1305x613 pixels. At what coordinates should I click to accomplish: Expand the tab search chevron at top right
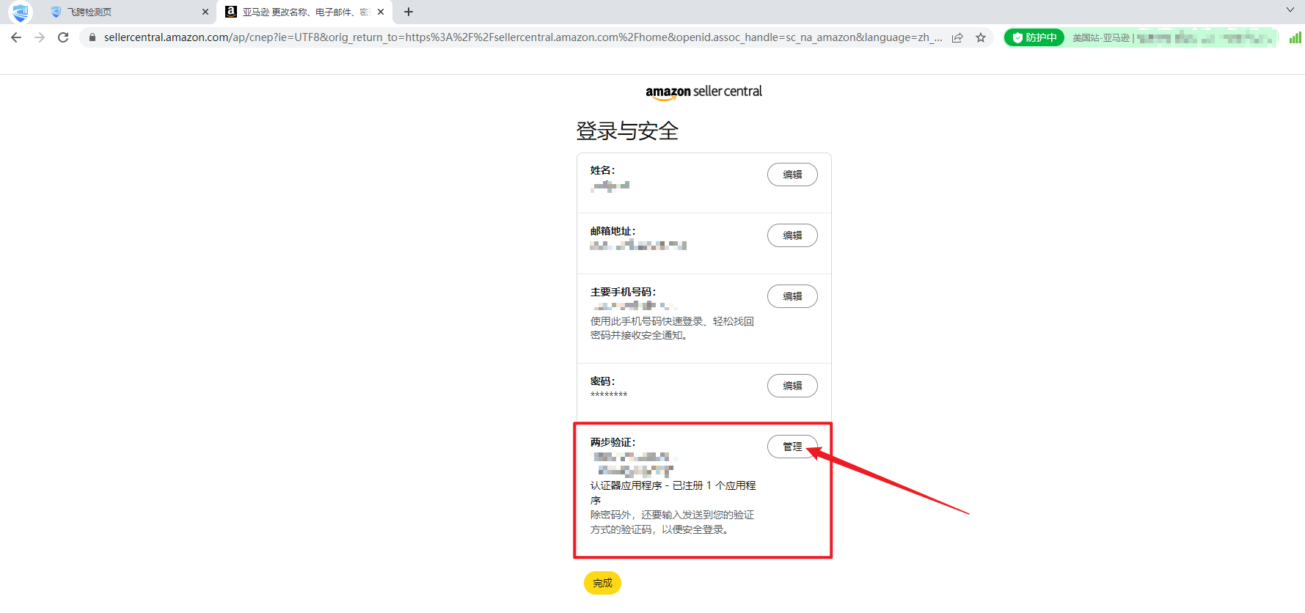tap(1290, 10)
